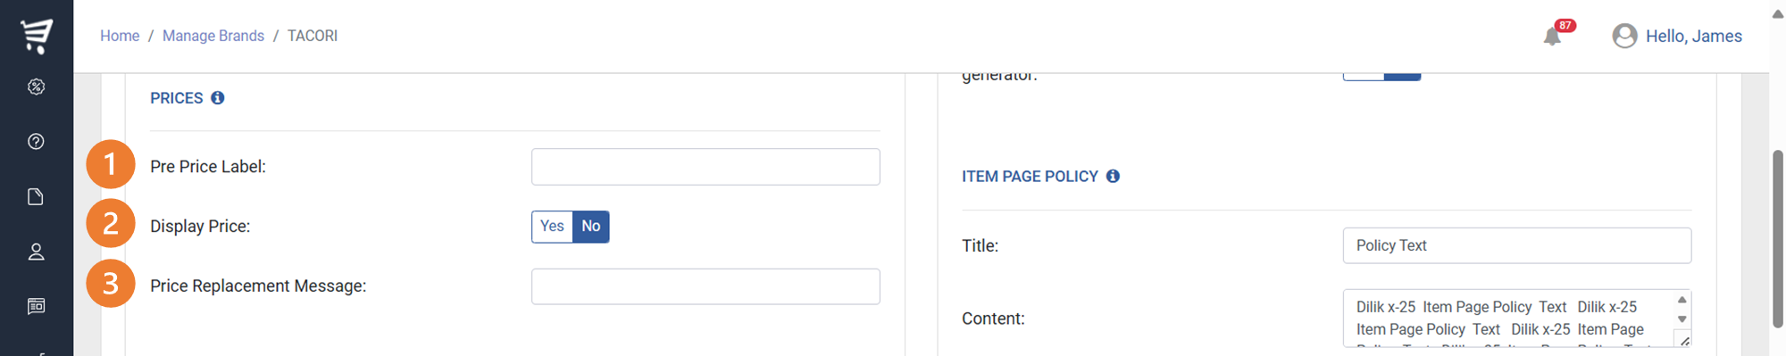
Task: Set Display Price to Yes
Action: click(552, 227)
